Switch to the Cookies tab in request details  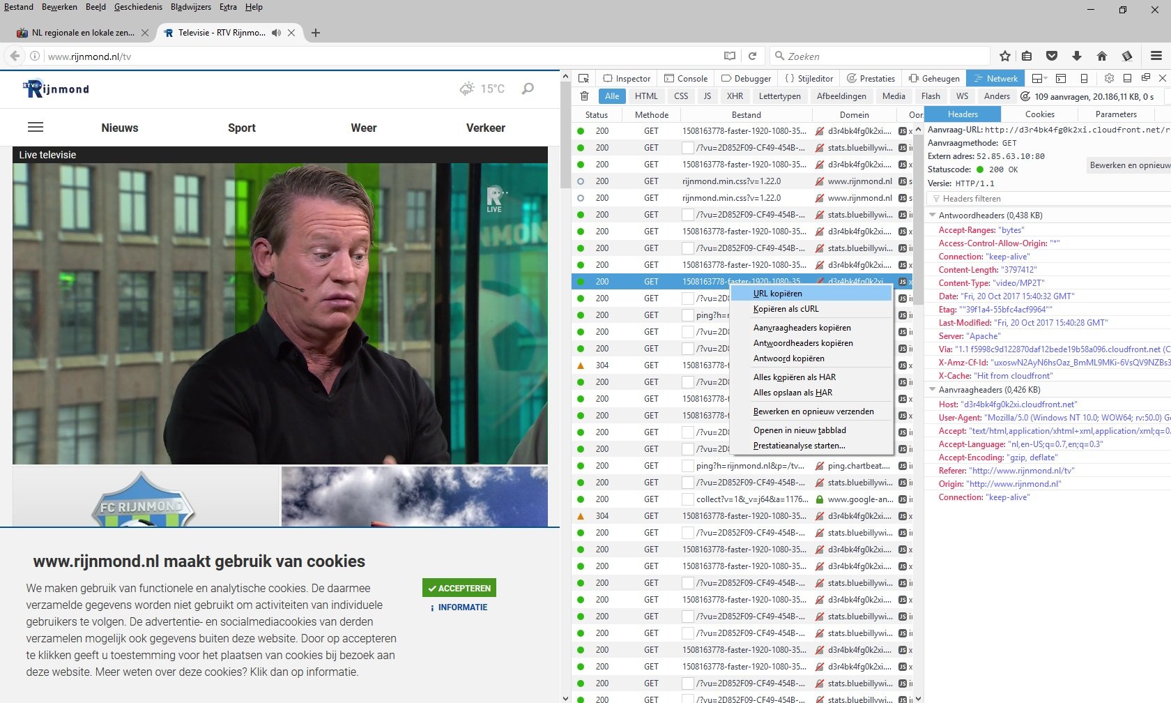[x=1039, y=114]
